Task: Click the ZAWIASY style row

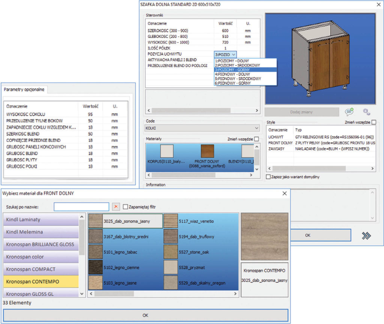Action: click(x=321, y=149)
